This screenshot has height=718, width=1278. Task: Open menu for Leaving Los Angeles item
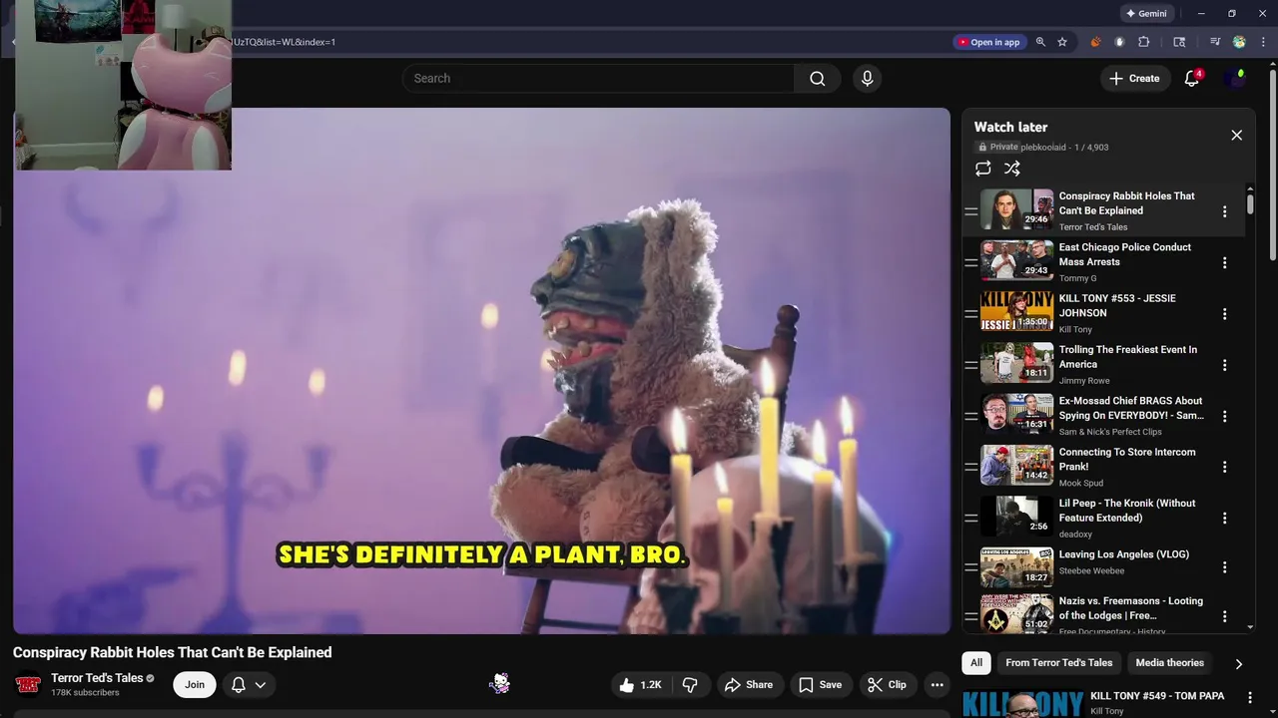[x=1224, y=569]
